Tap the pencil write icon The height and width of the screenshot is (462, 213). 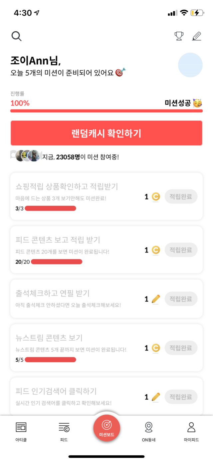tap(197, 36)
